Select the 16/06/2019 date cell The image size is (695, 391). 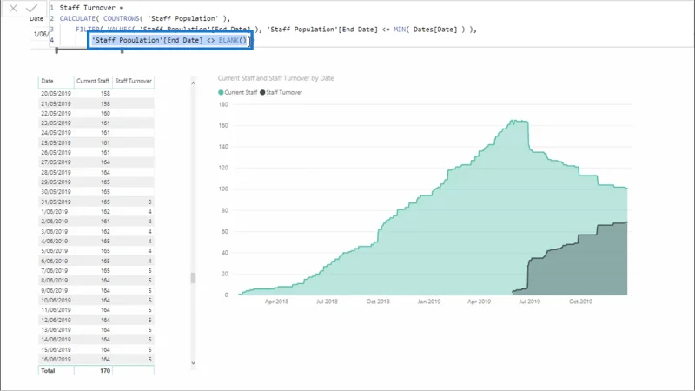point(56,359)
